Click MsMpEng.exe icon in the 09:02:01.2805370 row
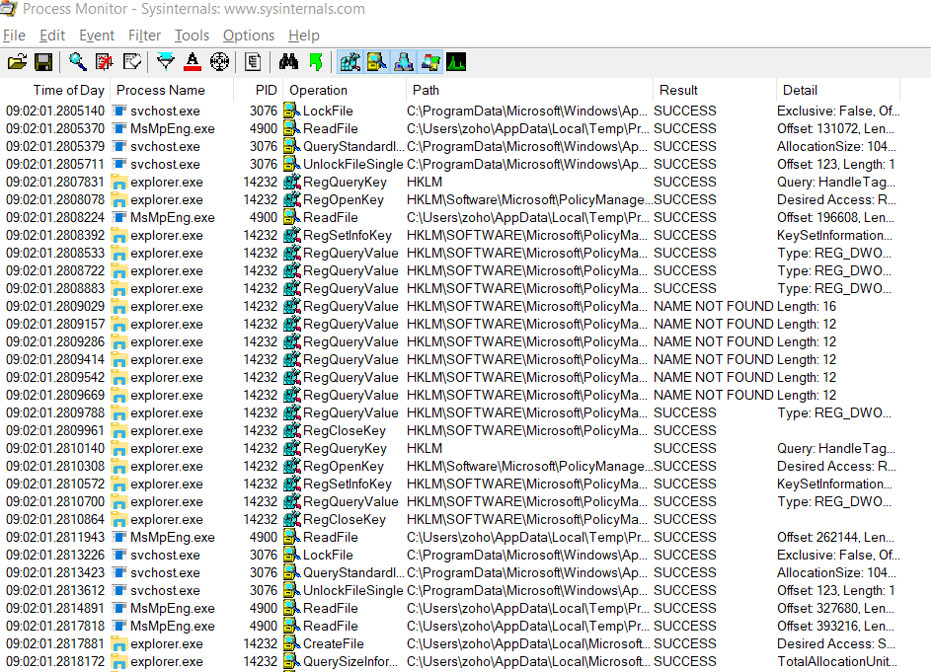Image resolution: width=931 pixels, height=672 pixels. click(119, 129)
